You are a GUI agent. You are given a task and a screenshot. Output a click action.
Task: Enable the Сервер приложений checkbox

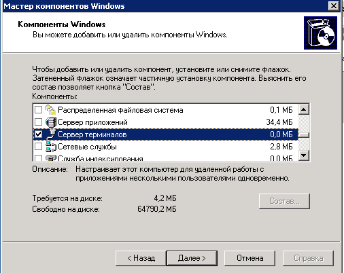(38, 122)
